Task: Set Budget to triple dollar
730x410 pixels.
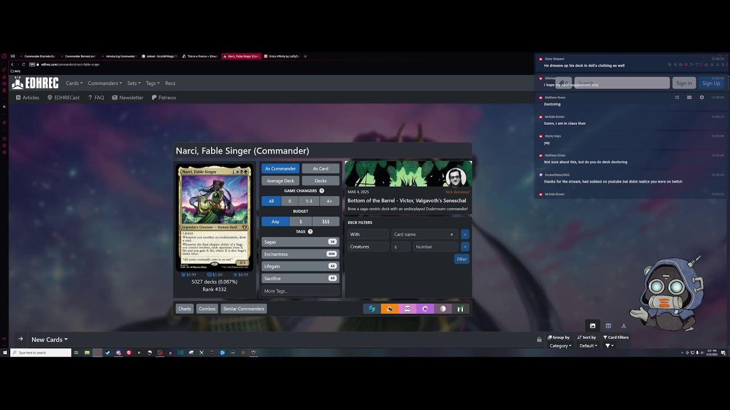Action: (x=326, y=222)
